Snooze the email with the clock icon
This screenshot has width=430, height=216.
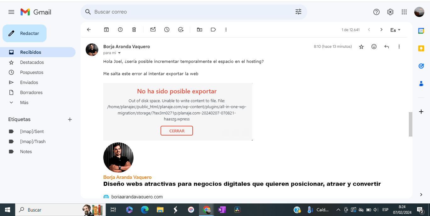[167, 30]
